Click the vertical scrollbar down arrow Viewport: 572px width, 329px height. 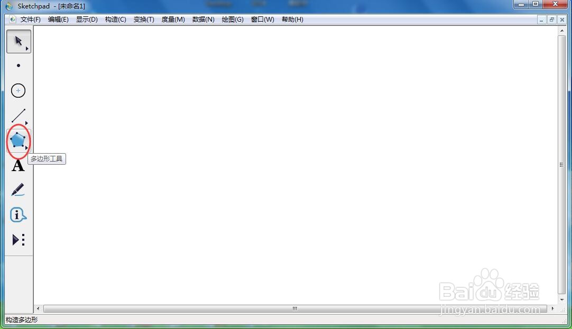[x=562, y=299]
